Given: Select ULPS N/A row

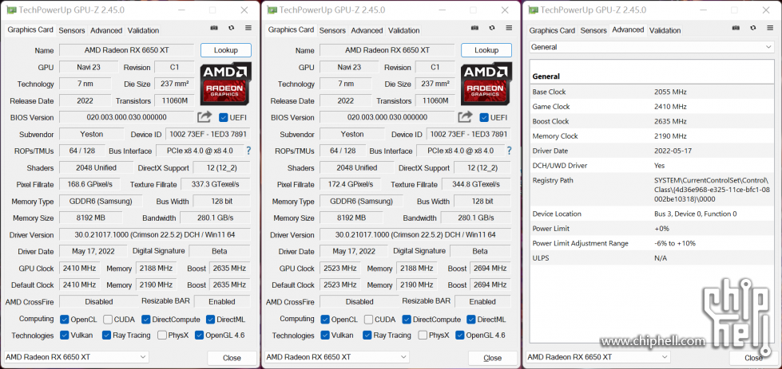Looking at the screenshot, I should pos(652,258).
